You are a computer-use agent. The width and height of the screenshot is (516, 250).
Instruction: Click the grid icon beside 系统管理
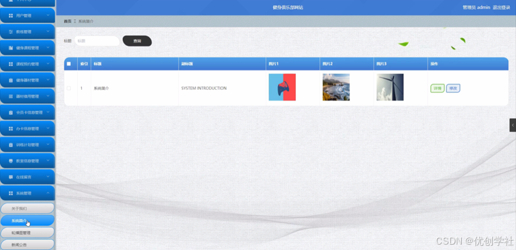pyautogui.click(x=11, y=193)
